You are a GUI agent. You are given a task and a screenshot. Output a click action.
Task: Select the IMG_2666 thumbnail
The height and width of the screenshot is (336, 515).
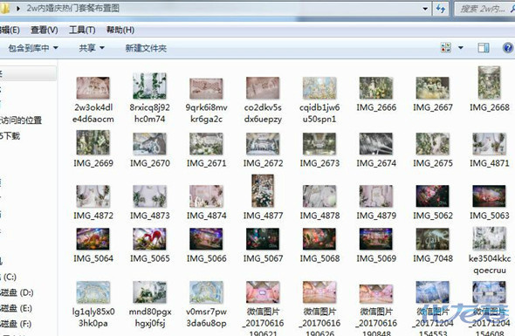376,88
